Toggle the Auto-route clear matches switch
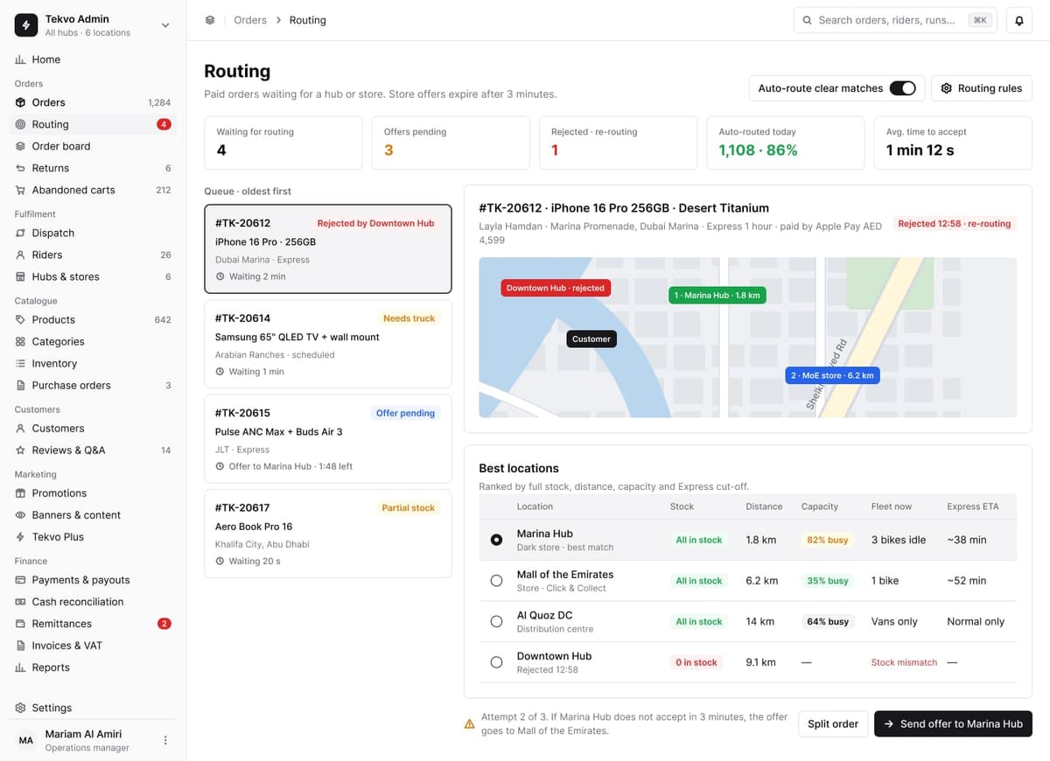This screenshot has height=761, width=1050. [902, 88]
